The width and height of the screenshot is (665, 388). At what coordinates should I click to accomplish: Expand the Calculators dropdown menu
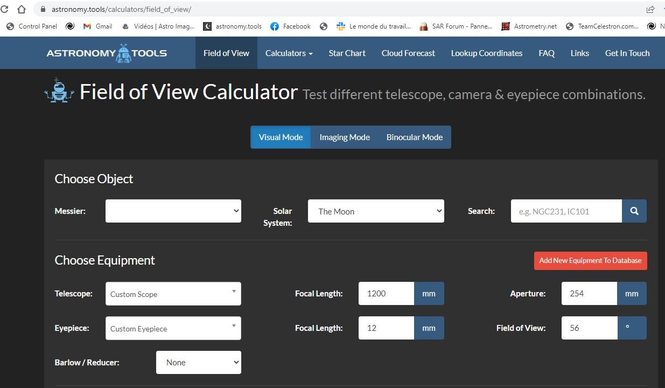point(289,53)
